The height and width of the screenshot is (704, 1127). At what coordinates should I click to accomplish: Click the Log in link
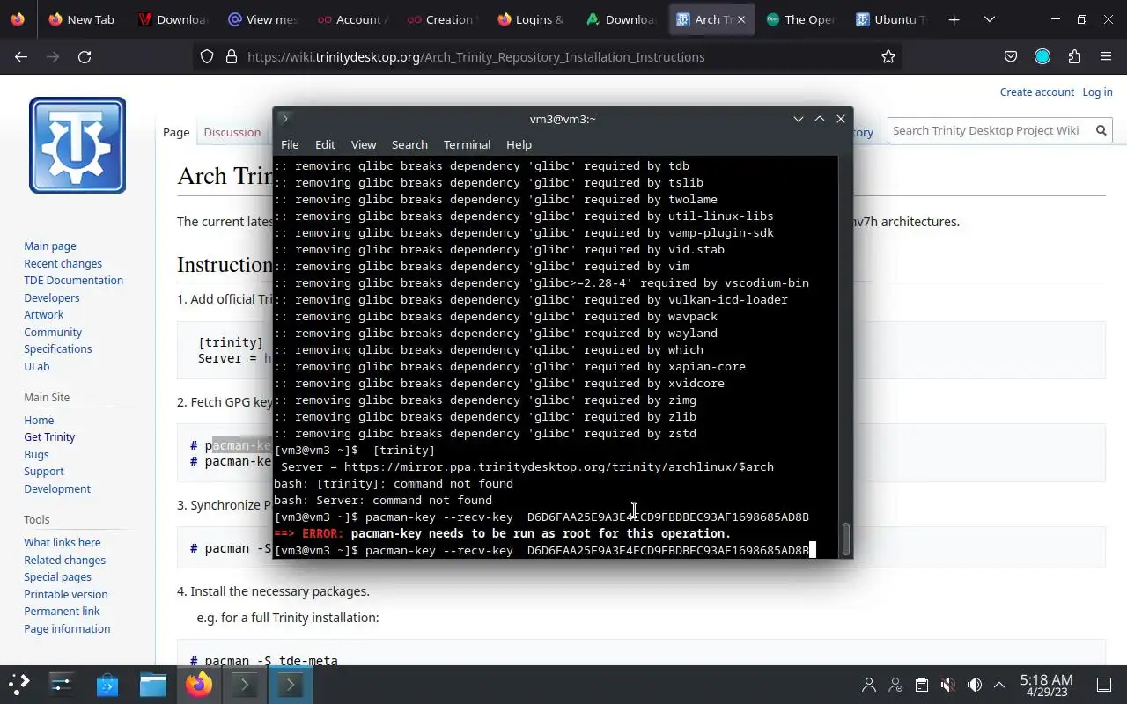coord(1097,92)
